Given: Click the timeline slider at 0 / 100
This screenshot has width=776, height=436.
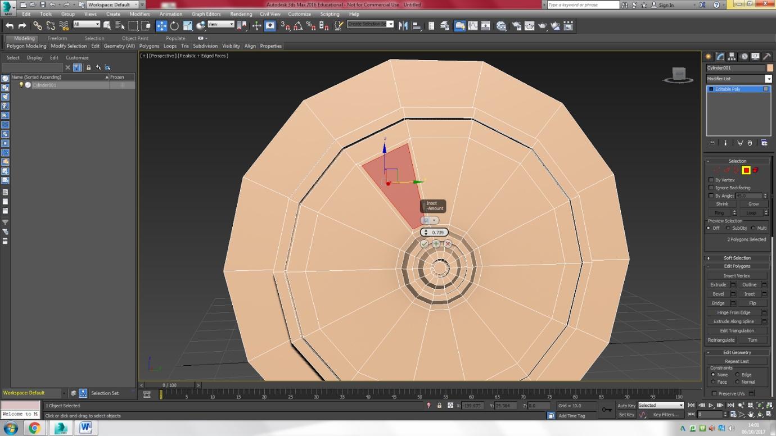Looking at the screenshot, I should click(x=169, y=385).
